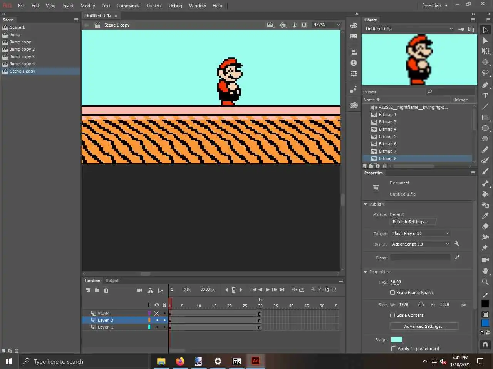Toggle Clip Content Outside Stage button
493x369 pixels.
[x=304, y=25]
